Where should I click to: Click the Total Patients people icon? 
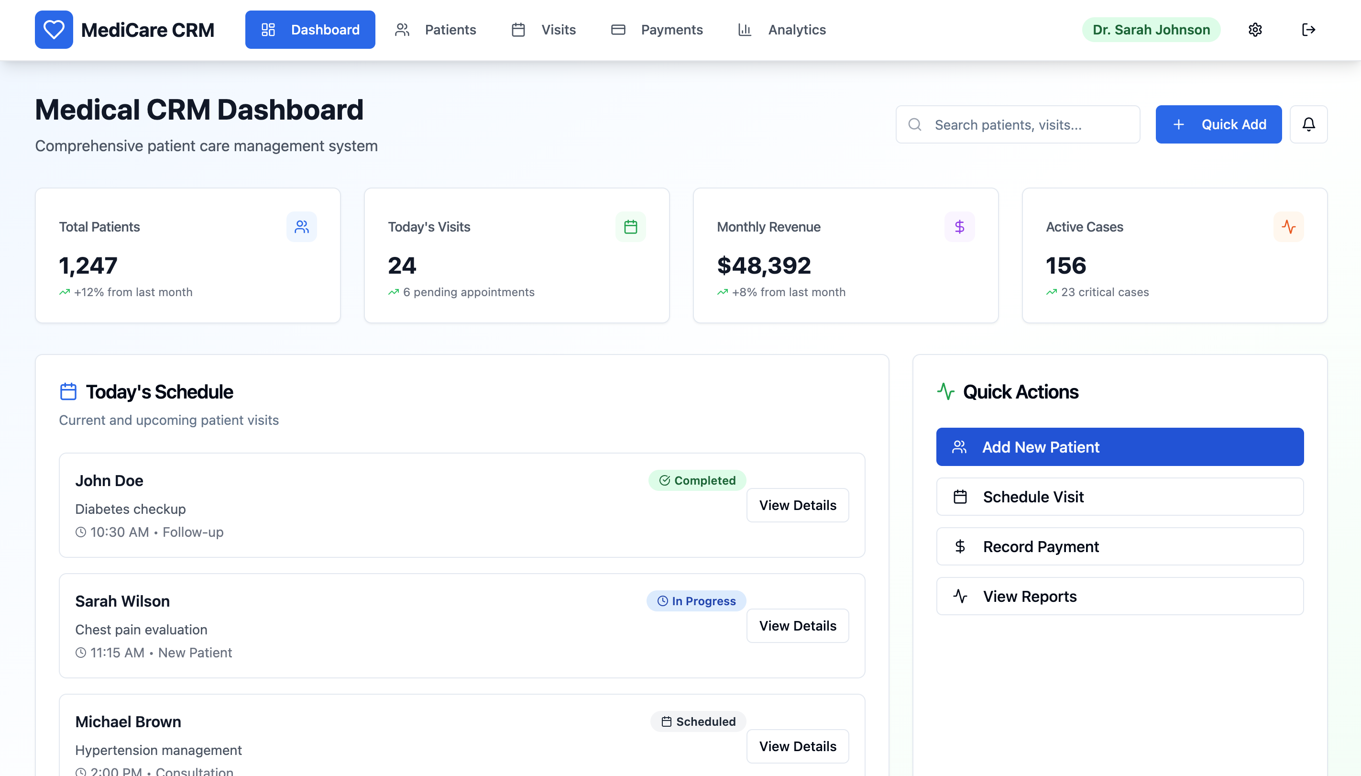301,227
